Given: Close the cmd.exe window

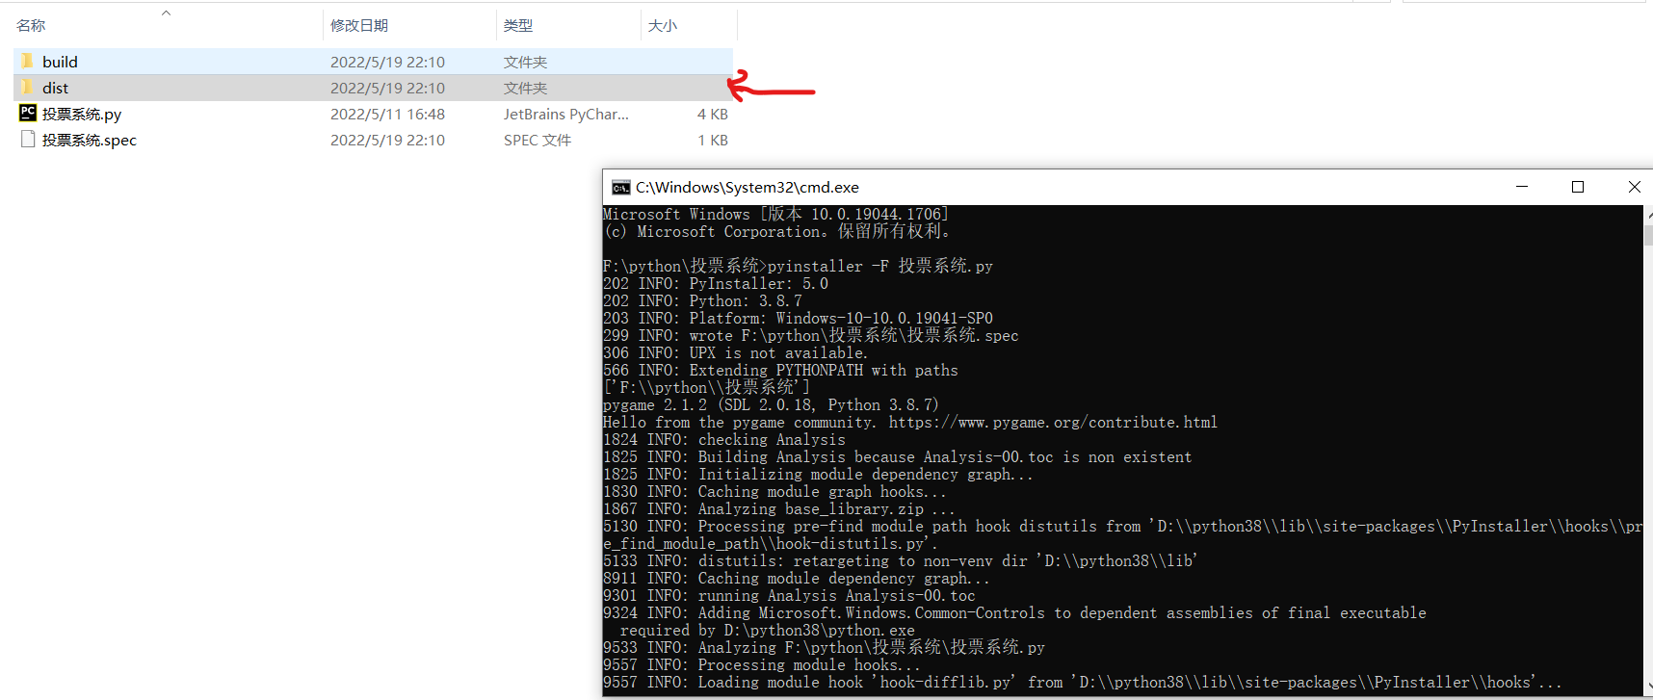Looking at the screenshot, I should tap(1634, 187).
